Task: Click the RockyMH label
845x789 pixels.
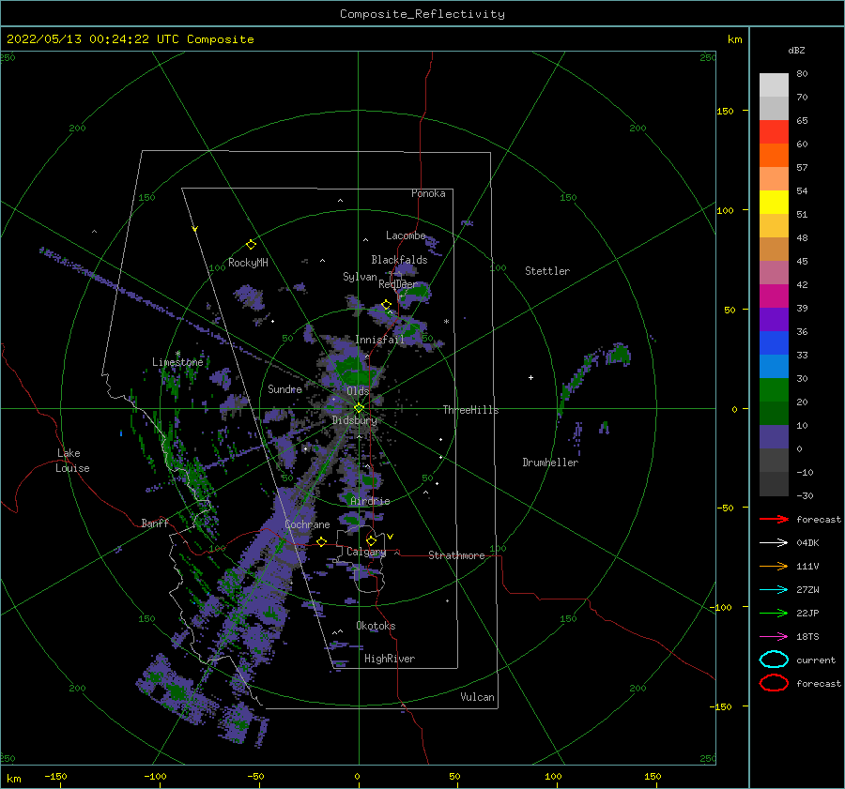Action: pyautogui.click(x=248, y=263)
